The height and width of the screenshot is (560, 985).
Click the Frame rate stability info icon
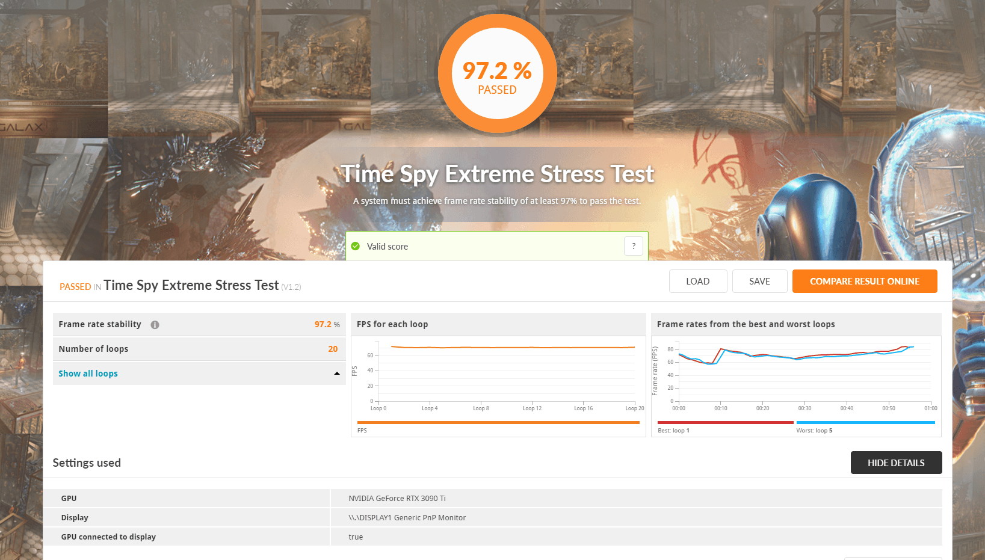tap(155, 325)
